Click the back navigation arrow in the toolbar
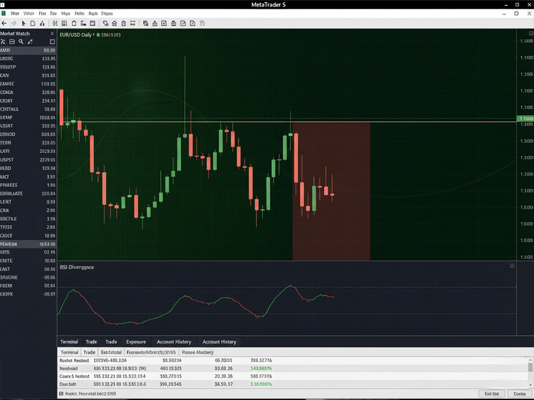Image resolution: width=534 pixels, height=400 pixels. coord(5,23)
